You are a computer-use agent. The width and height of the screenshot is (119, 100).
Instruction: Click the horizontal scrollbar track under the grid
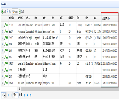click(70, 89)
